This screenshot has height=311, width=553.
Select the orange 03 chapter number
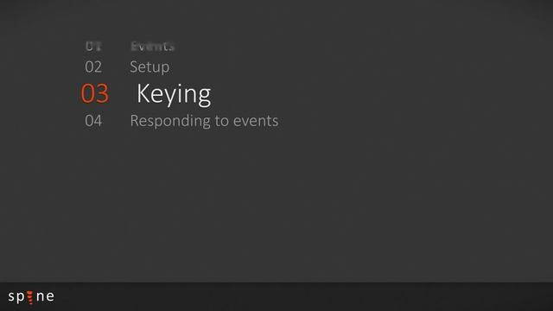pos(94,94)
